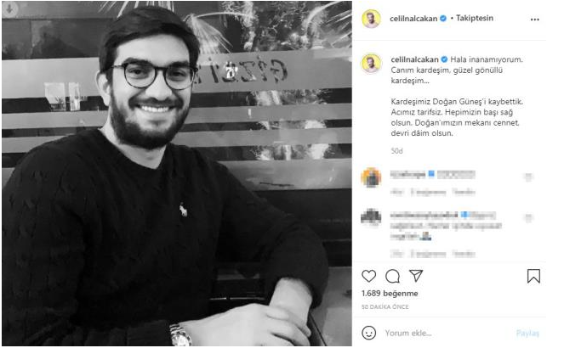Viewport: 564px width, 348px height.
Task: Like the first blurred comment
Action: coord(528,177)
